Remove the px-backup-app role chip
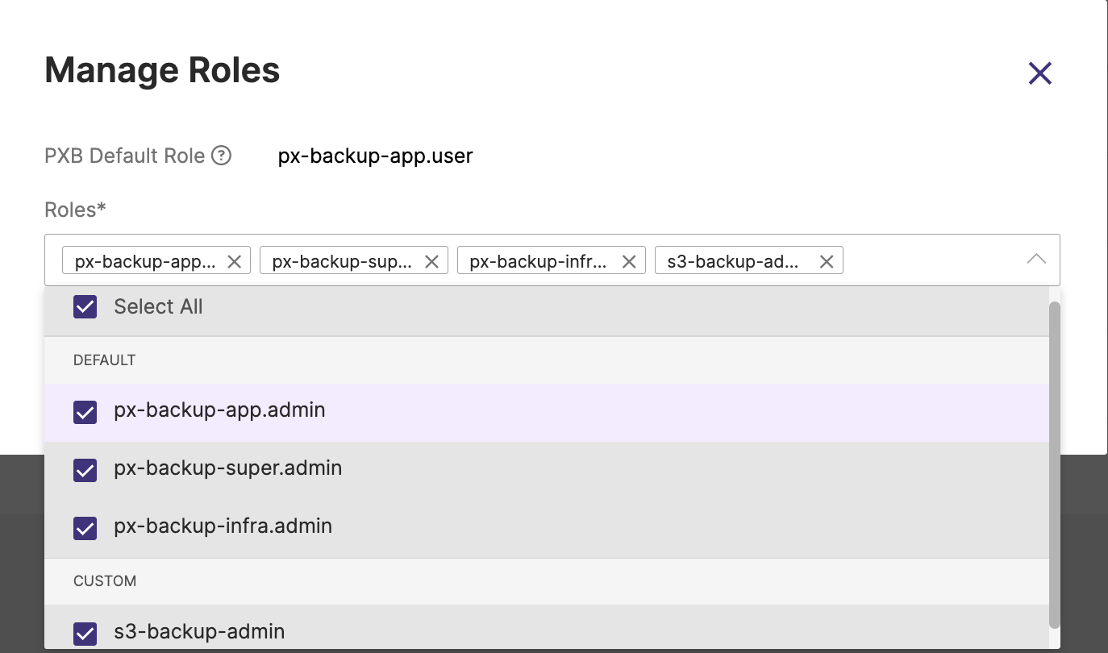This screenshot has height=653, width=1108. (x=235, y=261)
